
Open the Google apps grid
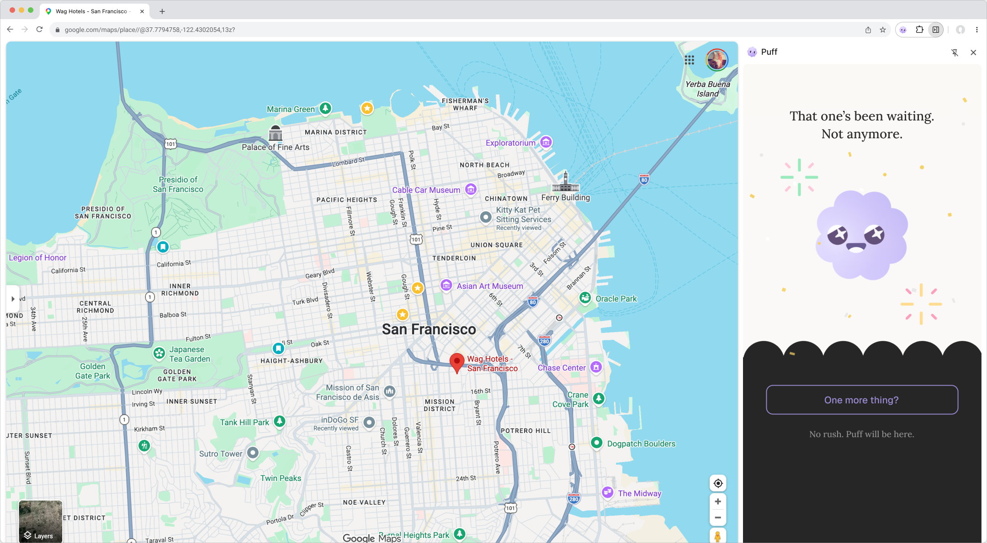[x=690, y=60]
